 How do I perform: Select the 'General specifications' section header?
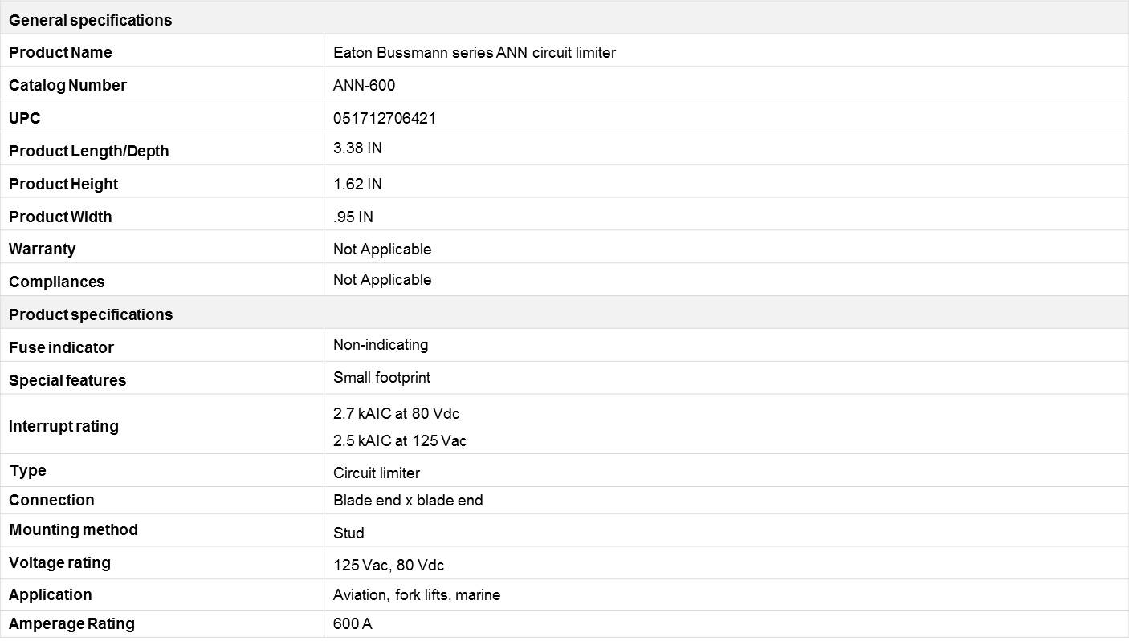click(90, 20)
